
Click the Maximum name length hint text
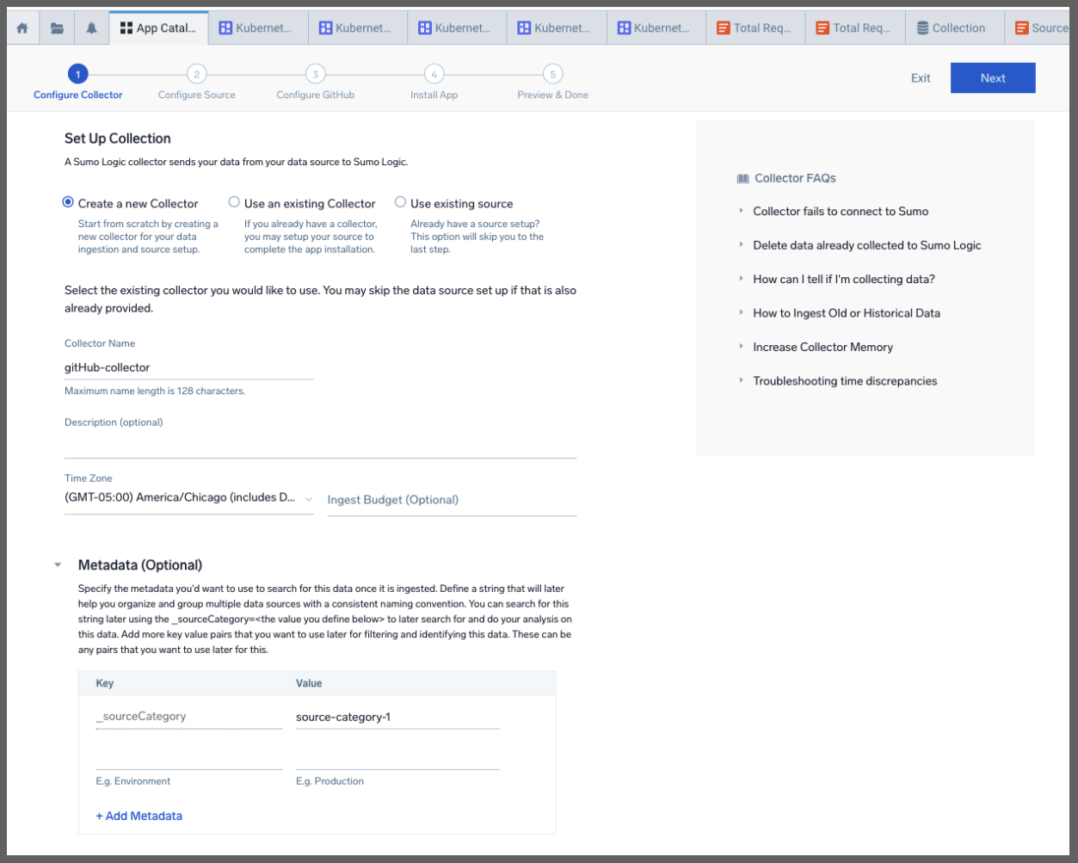(x=155, y=391)
